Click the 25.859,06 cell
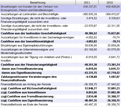Viewport: 121px width, 107px height. [x=110, y=45]
